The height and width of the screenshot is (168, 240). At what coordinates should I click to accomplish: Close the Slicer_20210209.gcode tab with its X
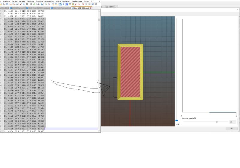click(x=91, y=8)
